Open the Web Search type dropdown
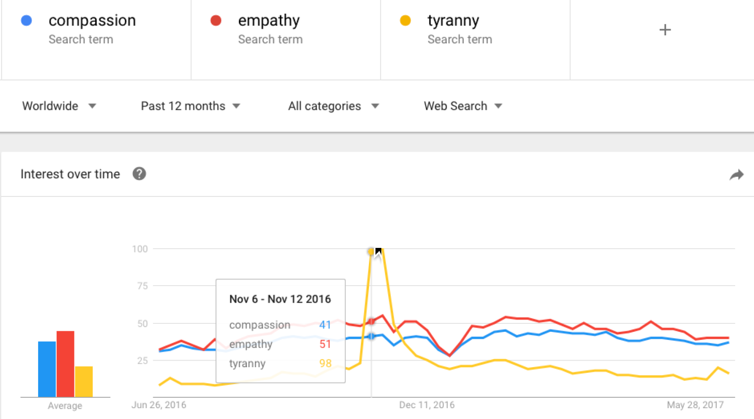This screenshot has height=419, width=754. [x=463, y=106]
